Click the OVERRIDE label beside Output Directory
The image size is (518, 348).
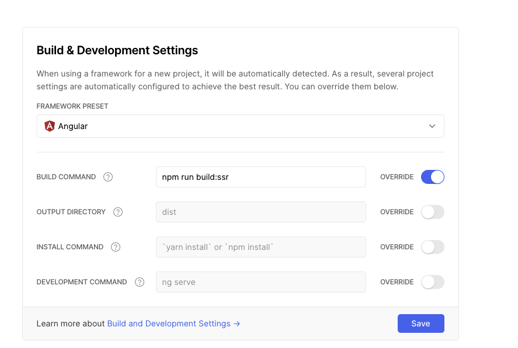(x=397, y=212)
